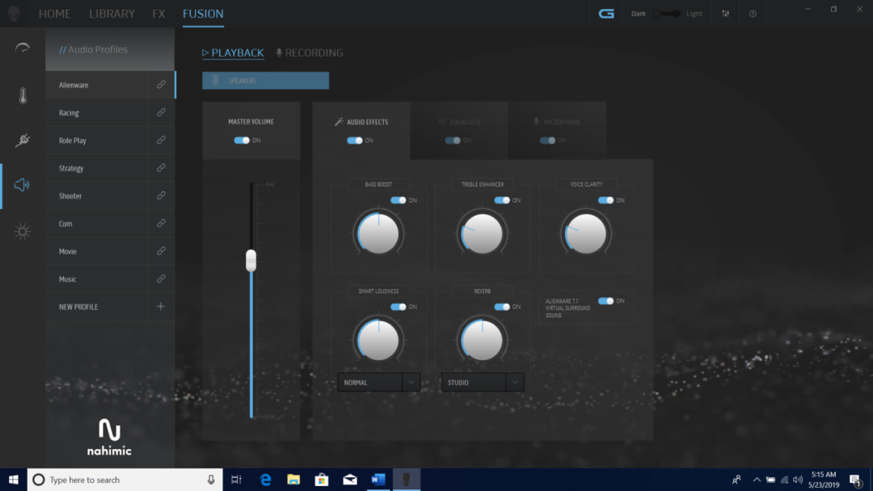873x491 pixels.
Task: Click link icon next to Movie profile
Action: coord(161,251)
